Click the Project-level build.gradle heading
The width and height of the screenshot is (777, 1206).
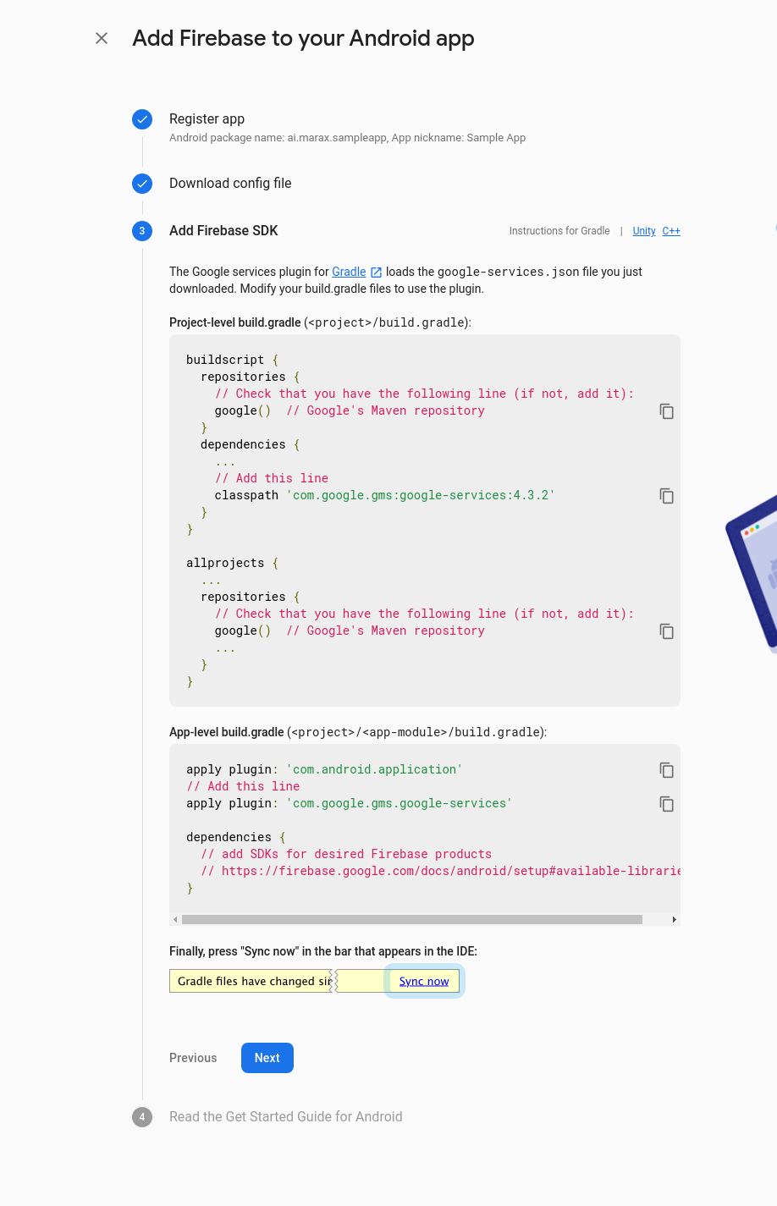pyautogui.click(x=320, y=322)
